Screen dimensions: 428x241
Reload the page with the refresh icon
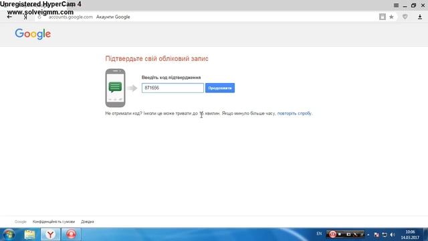tap(39, 17)
